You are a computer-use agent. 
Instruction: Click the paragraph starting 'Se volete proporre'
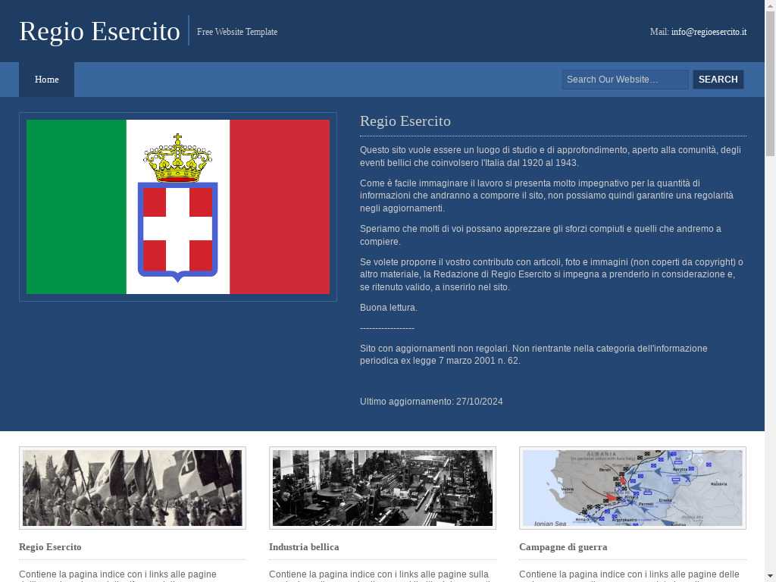(552, 274)
